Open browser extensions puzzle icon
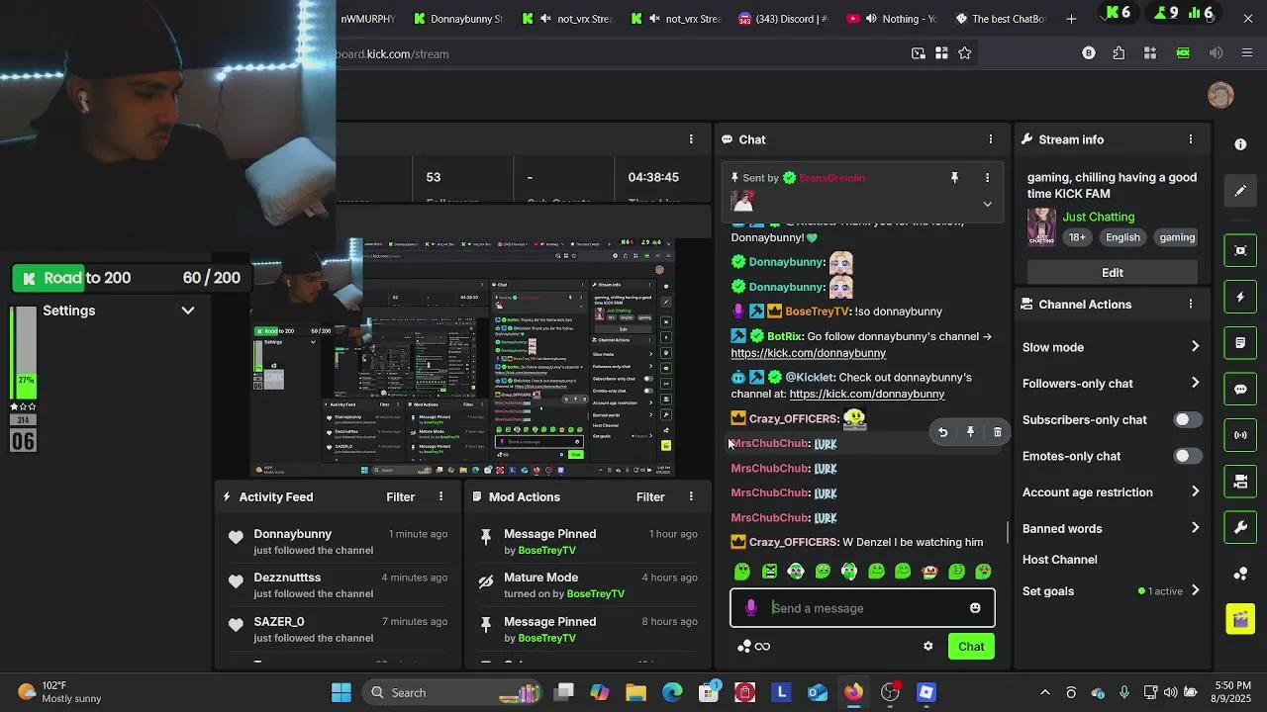 tap(1119, 53)
